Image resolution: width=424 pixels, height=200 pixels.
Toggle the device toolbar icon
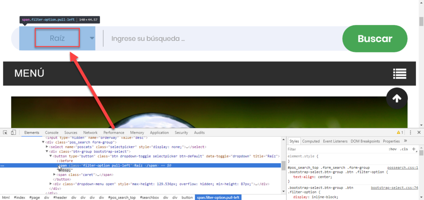[x=14, y=132]
